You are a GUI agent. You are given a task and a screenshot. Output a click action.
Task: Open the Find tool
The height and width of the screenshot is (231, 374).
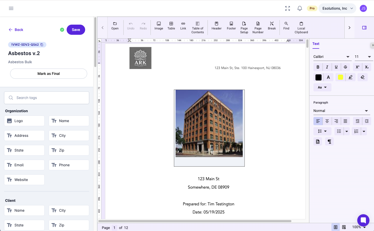[x=286, y=26]
